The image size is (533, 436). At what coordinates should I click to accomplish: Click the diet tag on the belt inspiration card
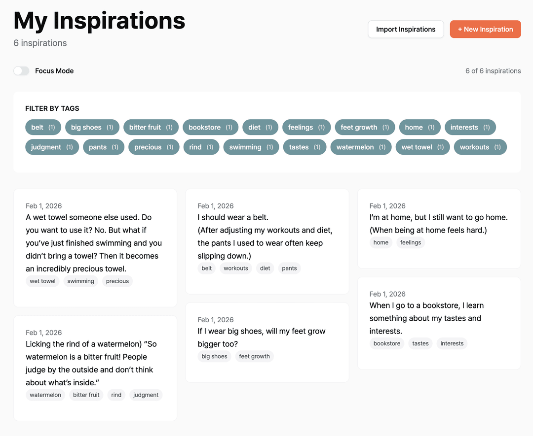[x=265, y=268]
